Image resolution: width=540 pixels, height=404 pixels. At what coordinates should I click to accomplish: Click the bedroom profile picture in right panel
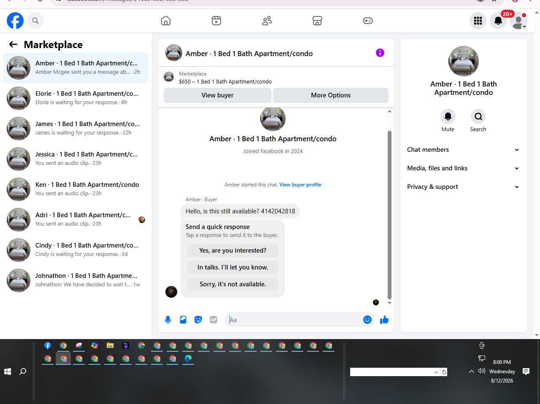point(464,61)
